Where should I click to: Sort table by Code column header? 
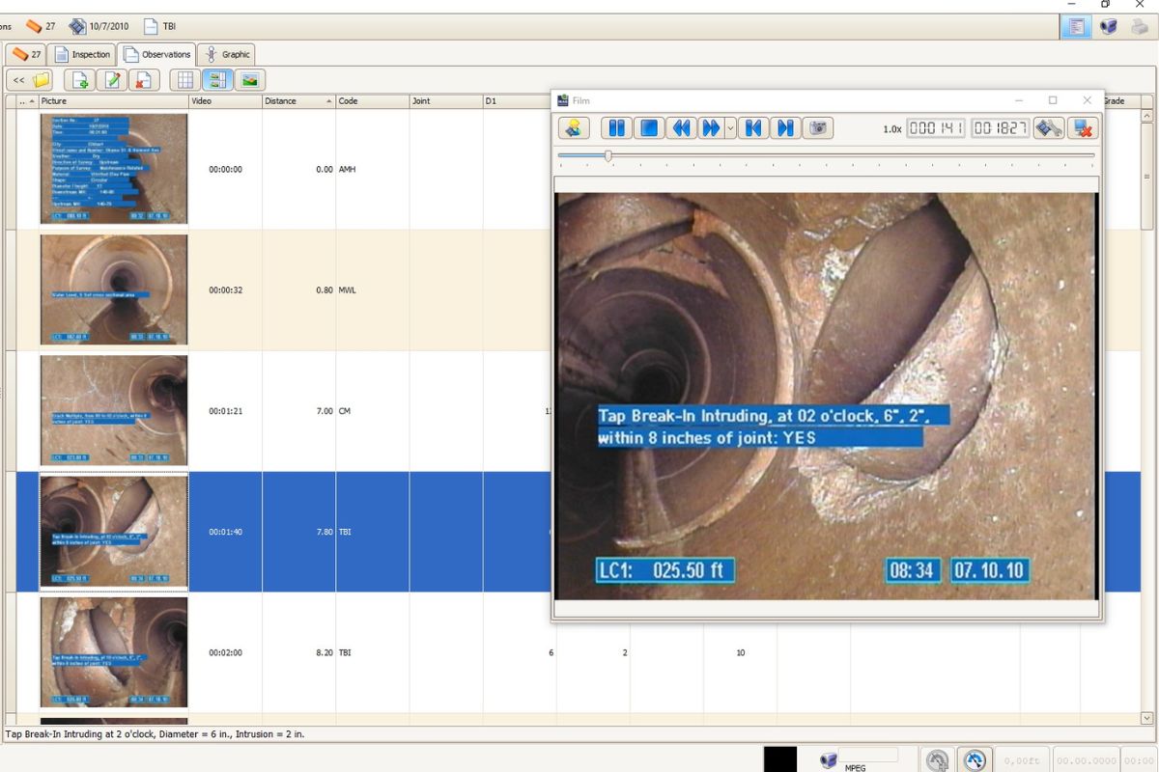[372, 100]
